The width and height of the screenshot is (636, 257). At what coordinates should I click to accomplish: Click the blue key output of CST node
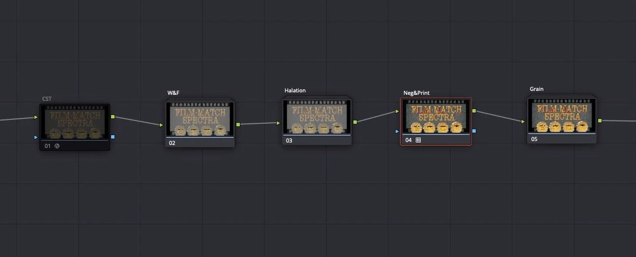(x=113, y=137)
